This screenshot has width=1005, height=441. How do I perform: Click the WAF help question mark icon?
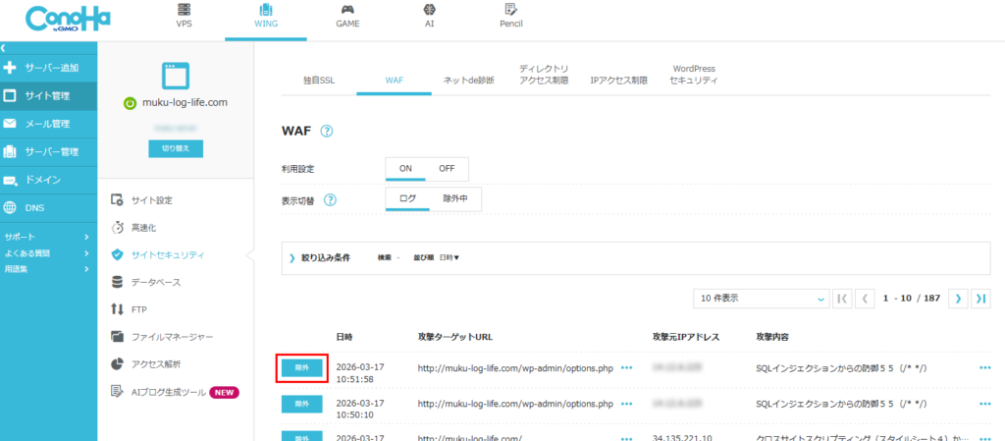[x=327, y=132]
